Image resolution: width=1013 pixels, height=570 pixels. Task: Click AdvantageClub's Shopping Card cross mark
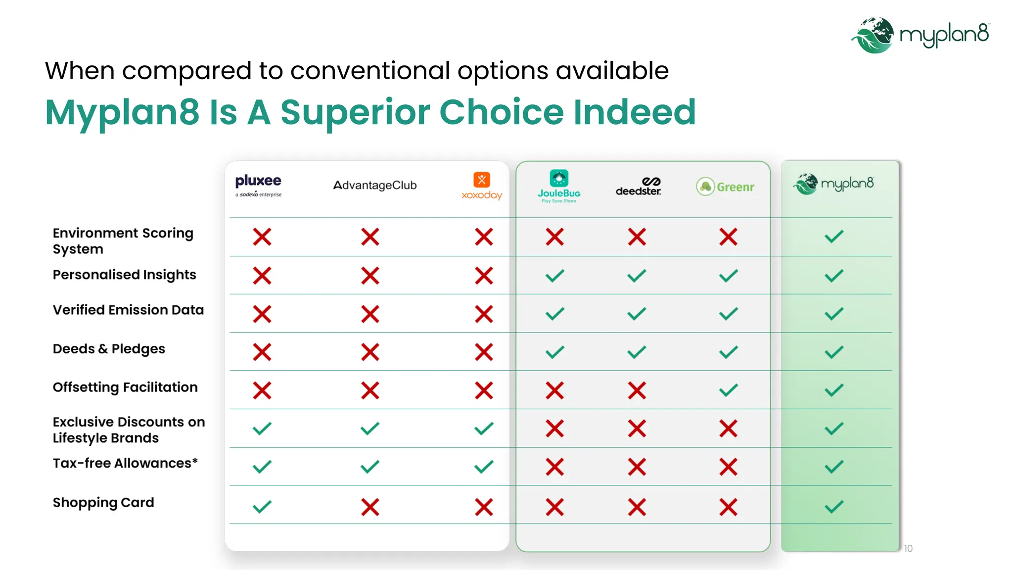click(x=370, y=507)
